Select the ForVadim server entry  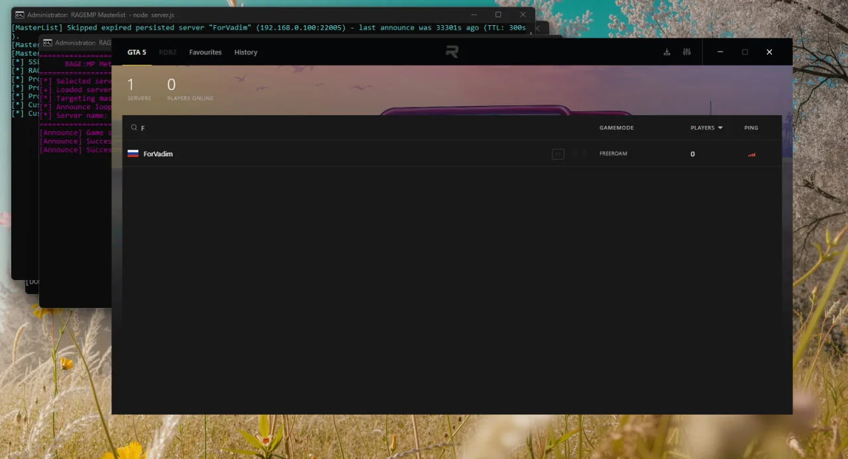[452, 154]
